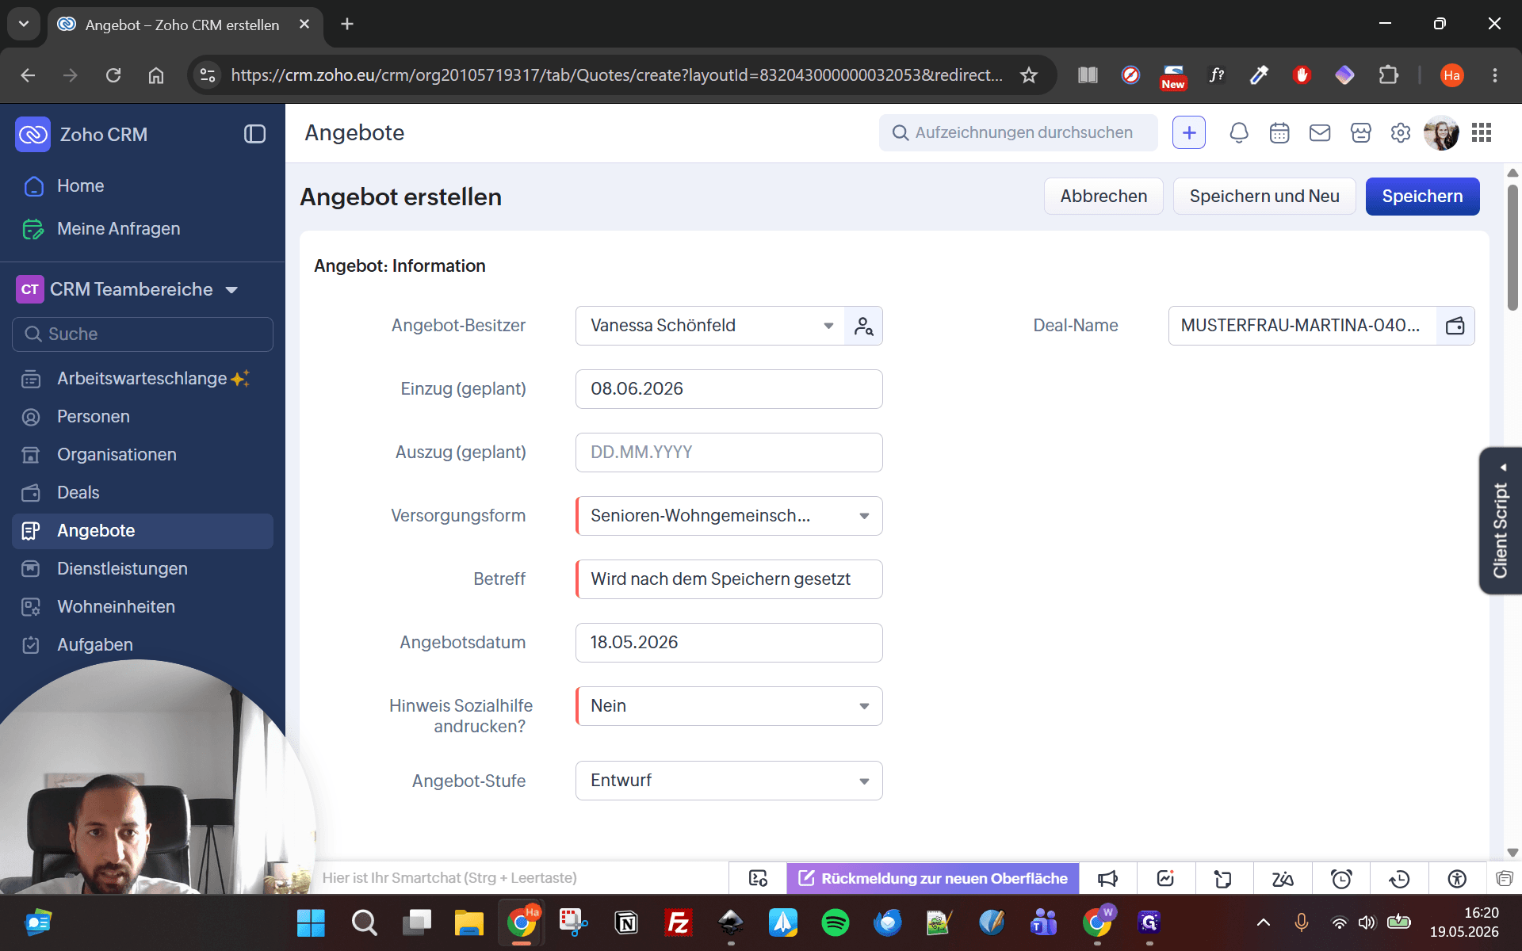Open the notifications bell
This screenshot has width=1522, height=951.
pos(1239,133)
